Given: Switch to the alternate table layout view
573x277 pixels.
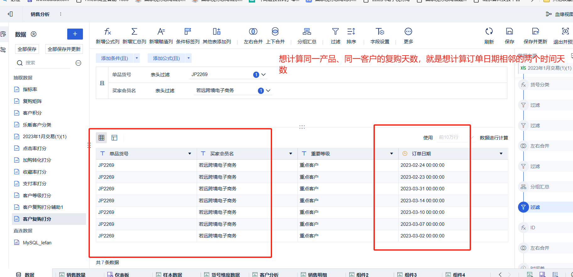Looking at the screenshot, I should pyautogui.click(x=114, y=138).
